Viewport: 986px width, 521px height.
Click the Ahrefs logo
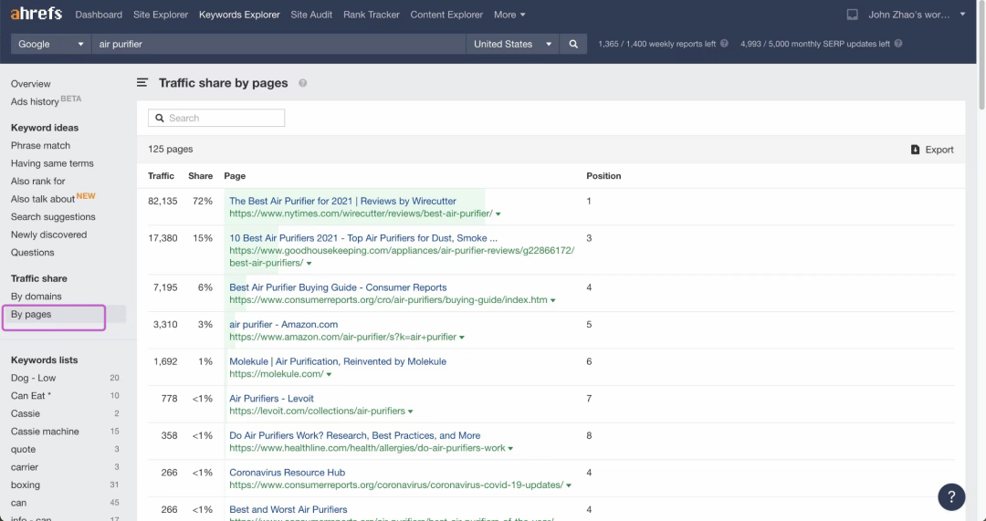point(37,13)
